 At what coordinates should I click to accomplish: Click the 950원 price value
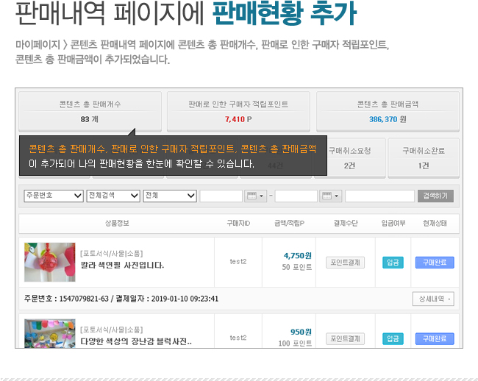(x=301, y=332)
